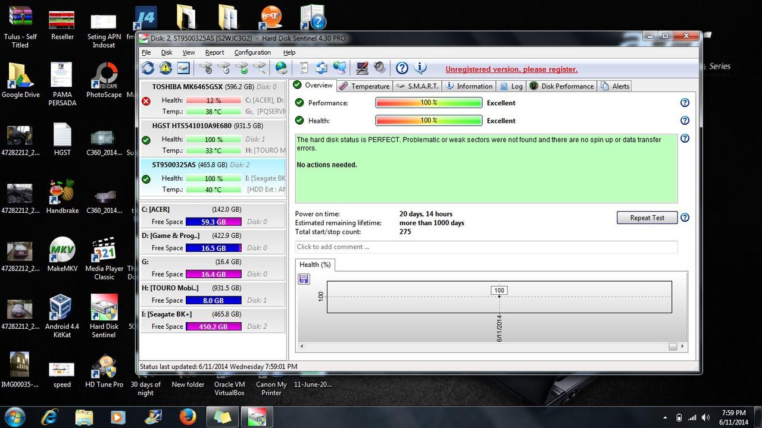Open the Handbrake desktop icon

(62, 198)
